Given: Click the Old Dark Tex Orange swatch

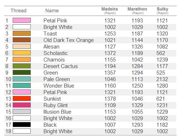Looking at the screenshot, I should tap(22, 40).
